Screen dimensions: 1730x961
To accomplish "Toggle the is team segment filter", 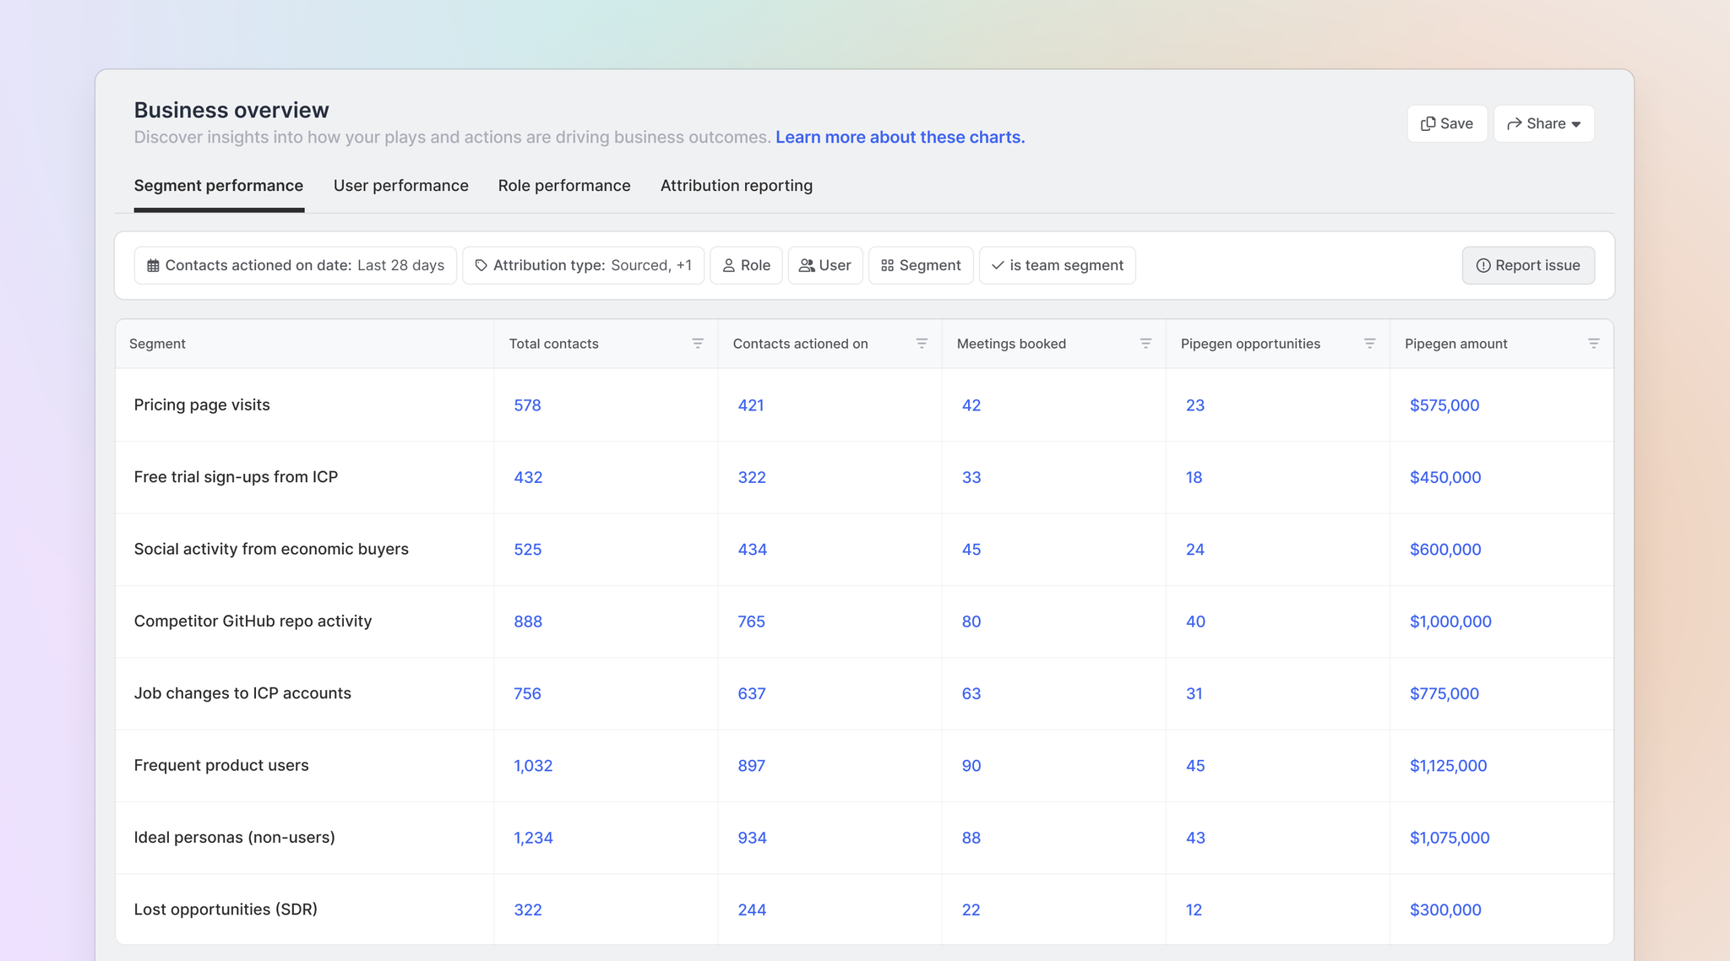I will pyautogui.click(x=1057, y=266).
